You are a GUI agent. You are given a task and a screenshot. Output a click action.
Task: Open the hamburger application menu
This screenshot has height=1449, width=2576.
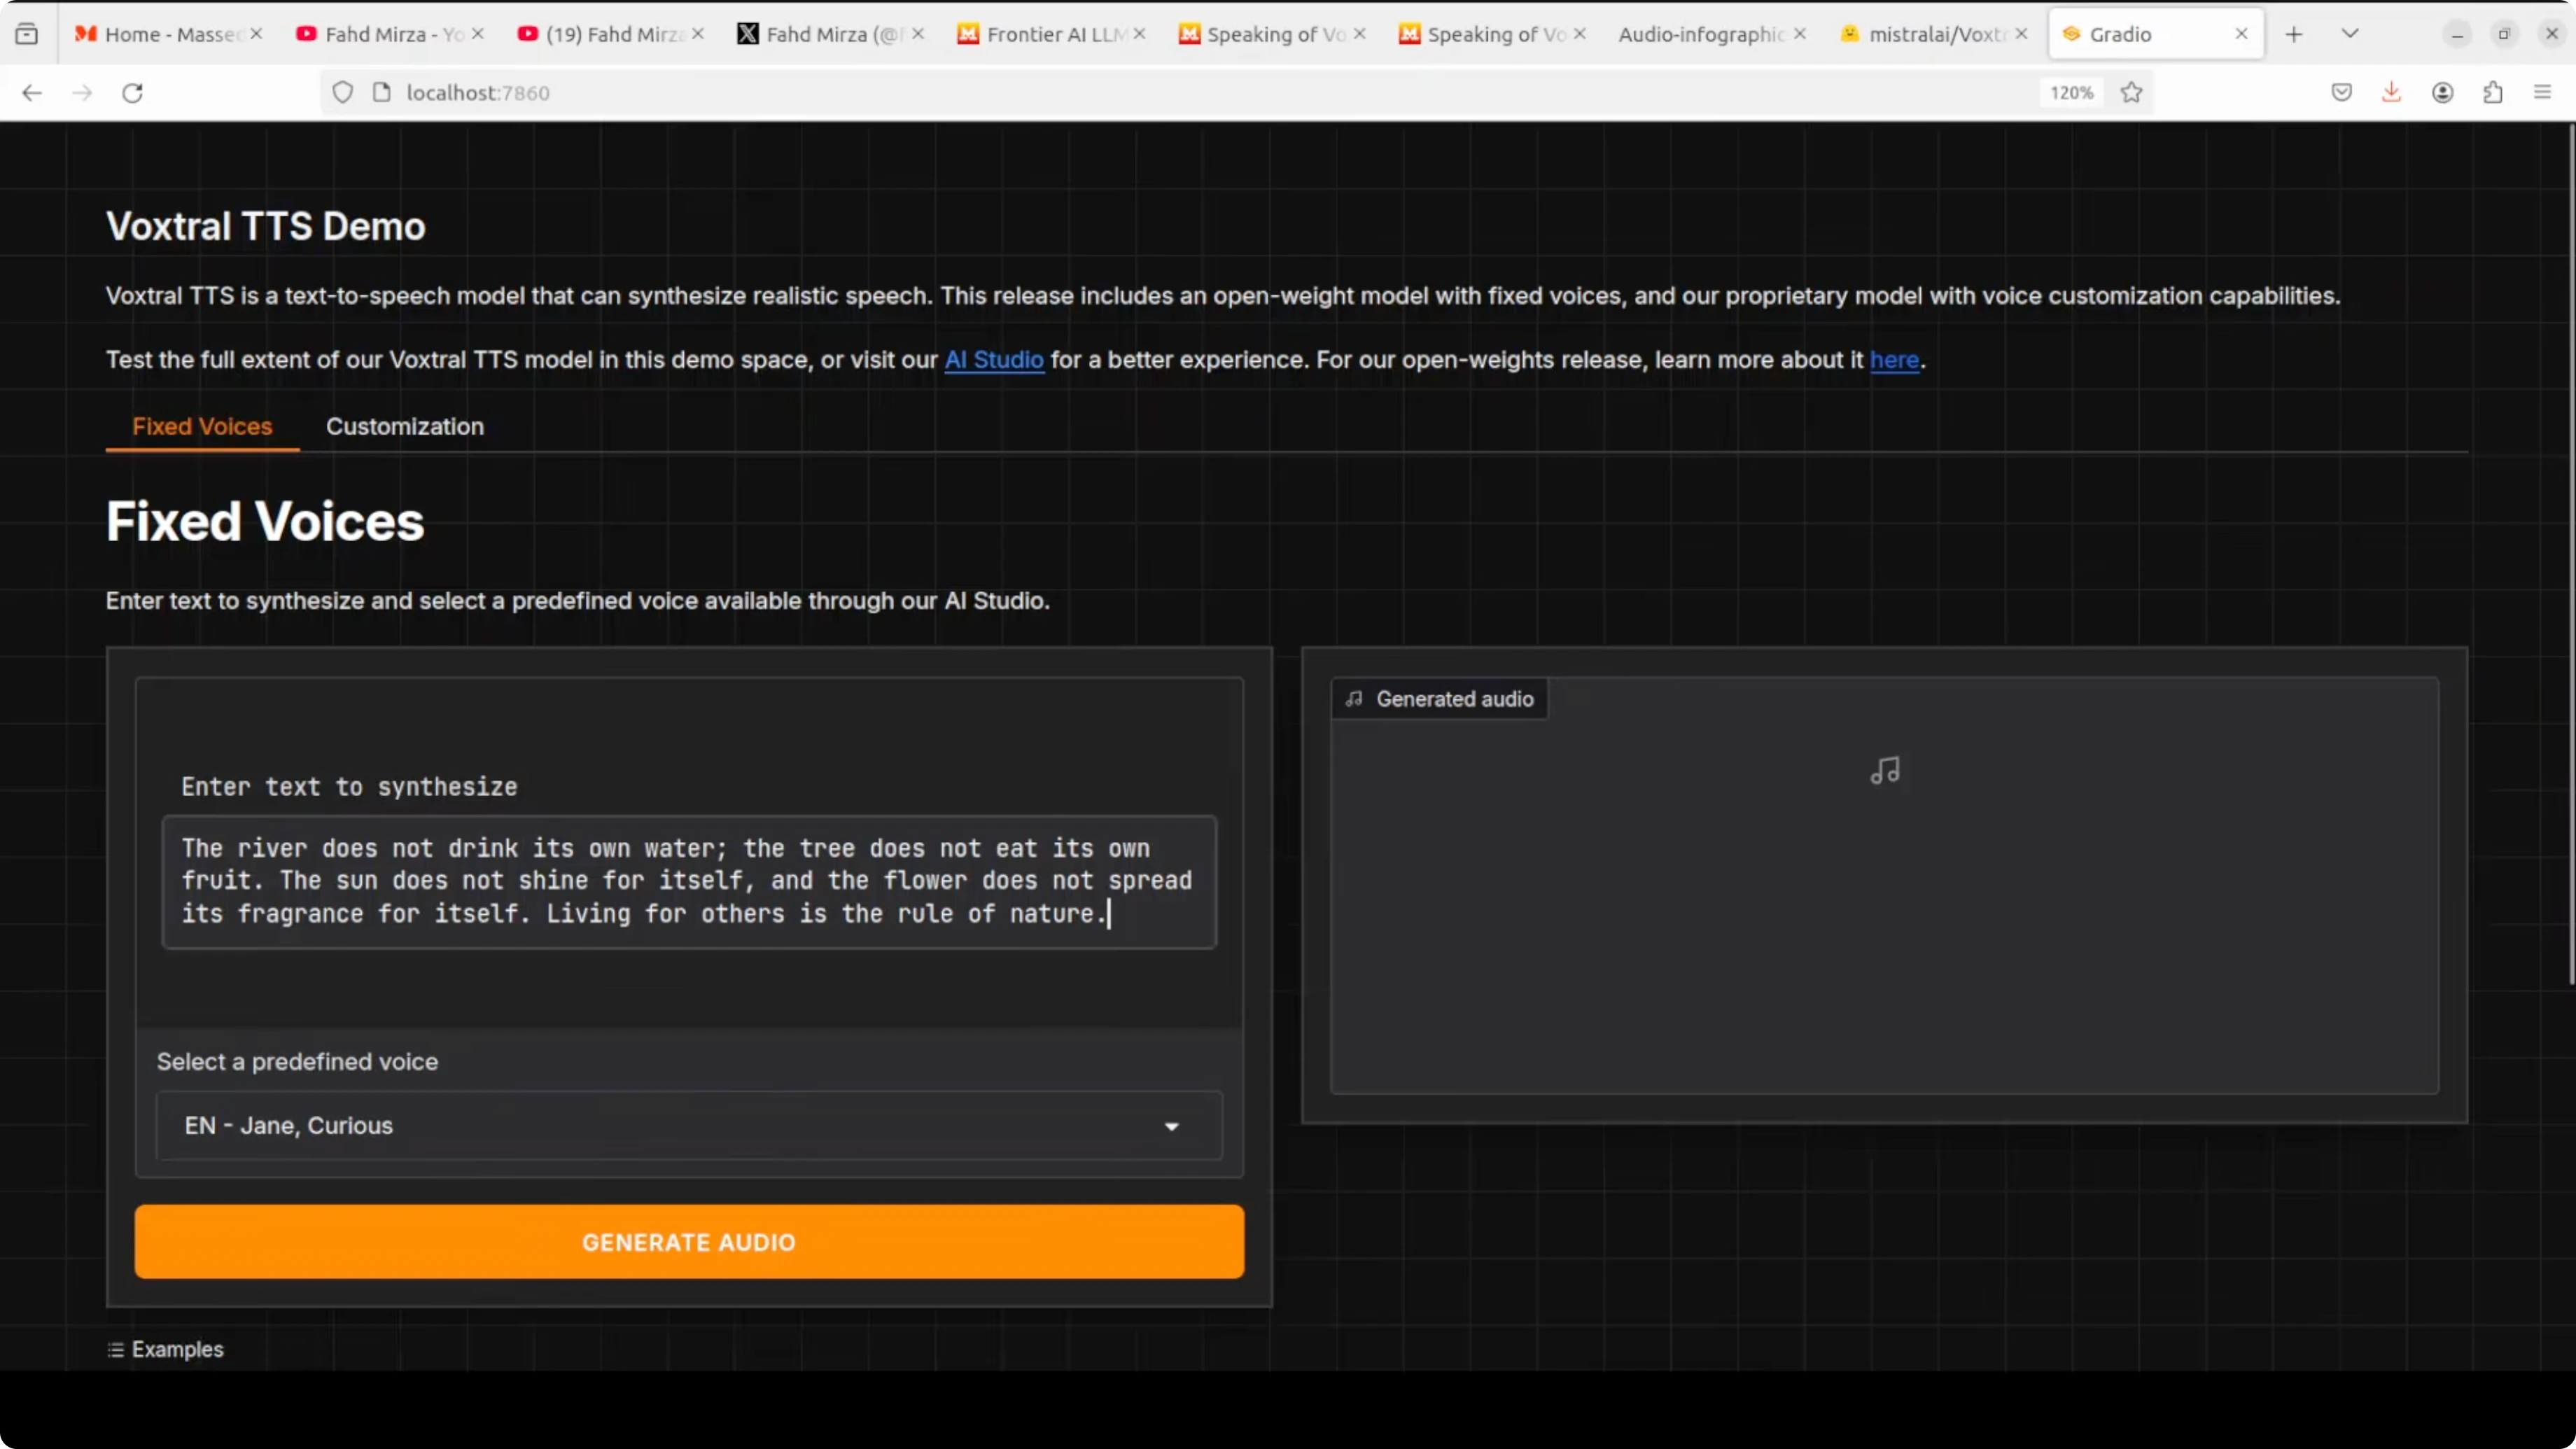[x=2542, y=93]
